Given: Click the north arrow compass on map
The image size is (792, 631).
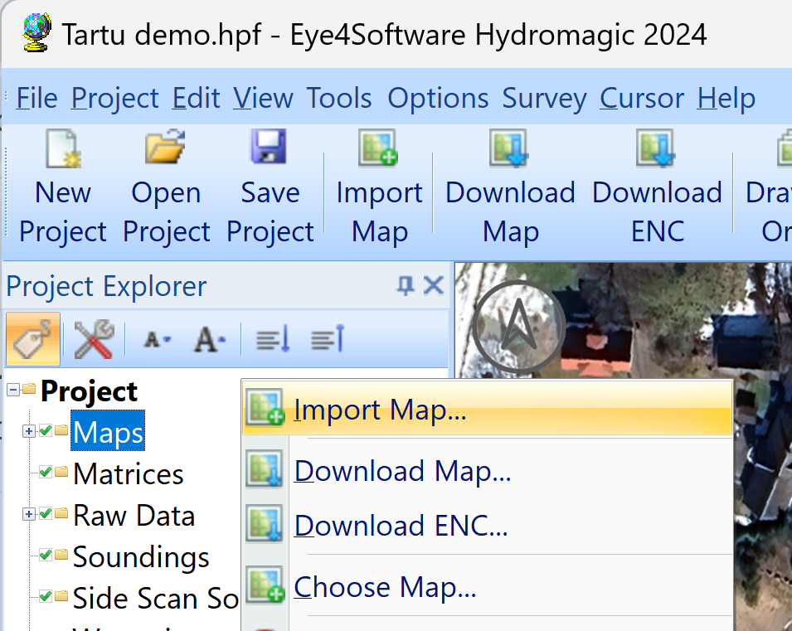Looking at the screenshot, I should (x=518, y=327).
